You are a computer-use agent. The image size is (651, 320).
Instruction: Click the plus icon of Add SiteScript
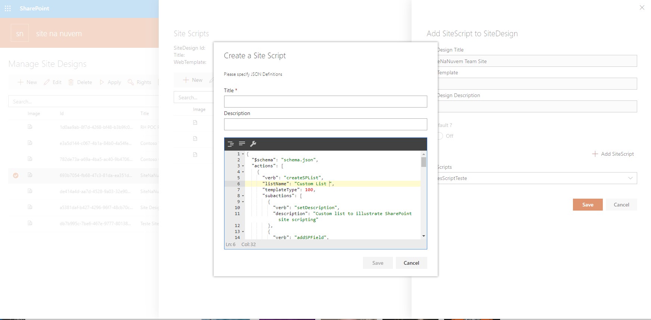pos(595,154)
